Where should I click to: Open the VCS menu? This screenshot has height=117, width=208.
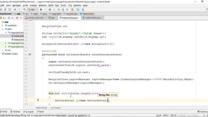pyautogui.click(x=70, y=6)
